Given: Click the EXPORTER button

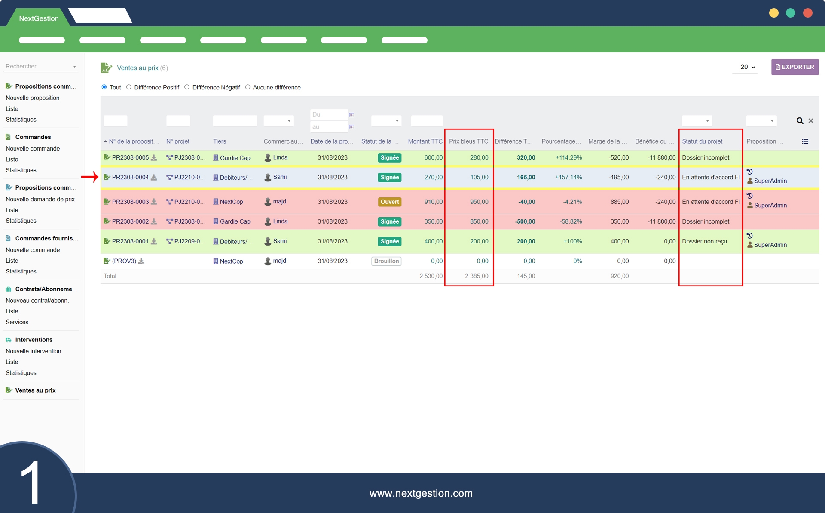Looking at the screenshot, I should pos(794,67).
